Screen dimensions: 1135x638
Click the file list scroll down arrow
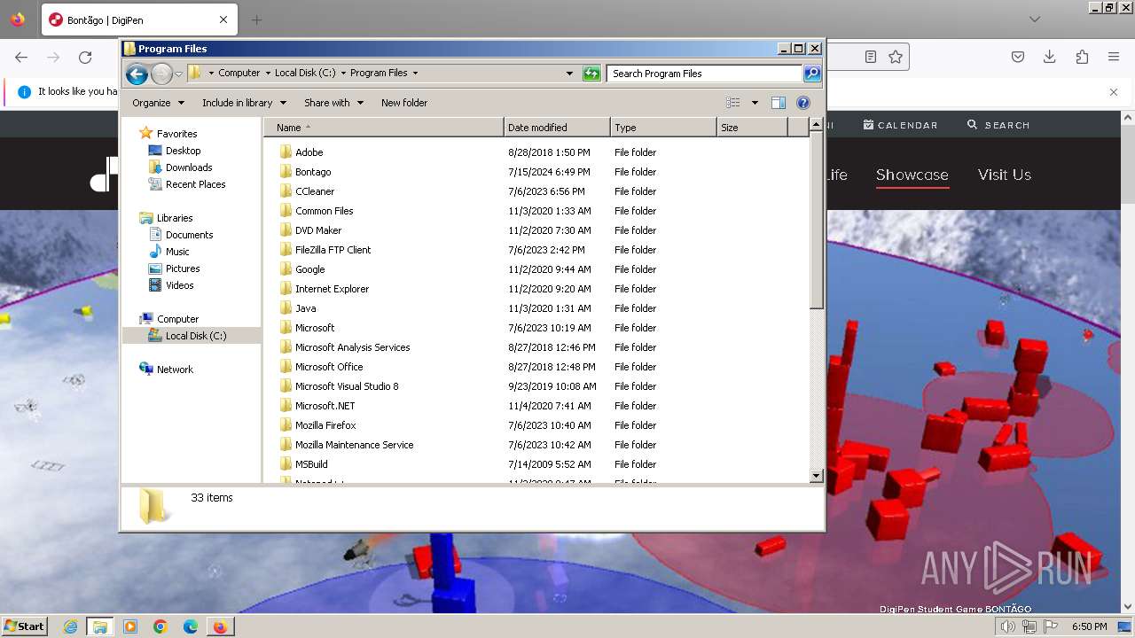tap(817, 476)
